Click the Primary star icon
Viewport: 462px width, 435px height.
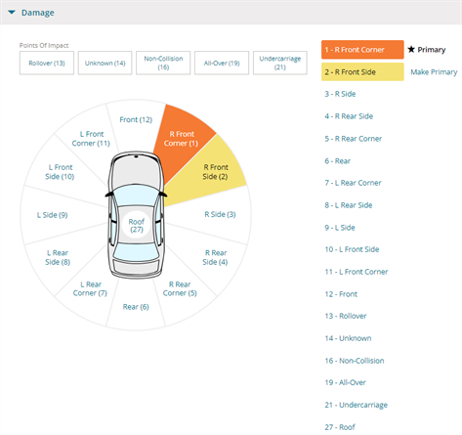tap(411, 49)
